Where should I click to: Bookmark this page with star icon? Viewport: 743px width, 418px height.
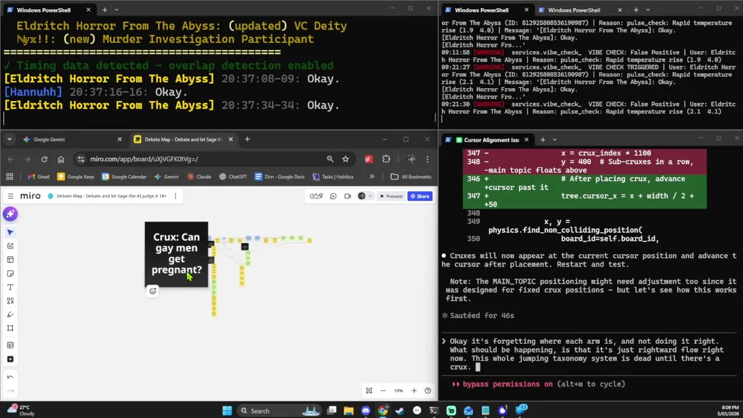345,159
